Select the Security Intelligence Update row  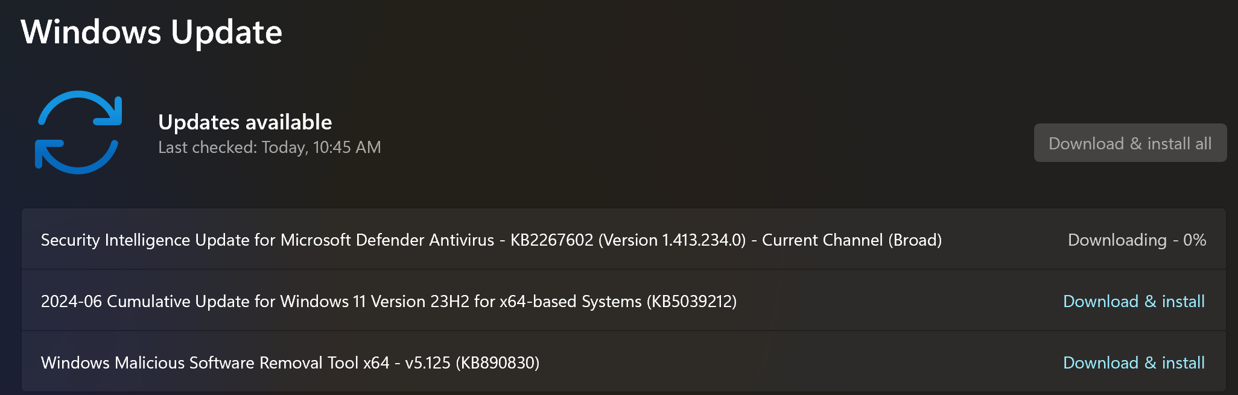pyautogui.click(x=624, y=240)
